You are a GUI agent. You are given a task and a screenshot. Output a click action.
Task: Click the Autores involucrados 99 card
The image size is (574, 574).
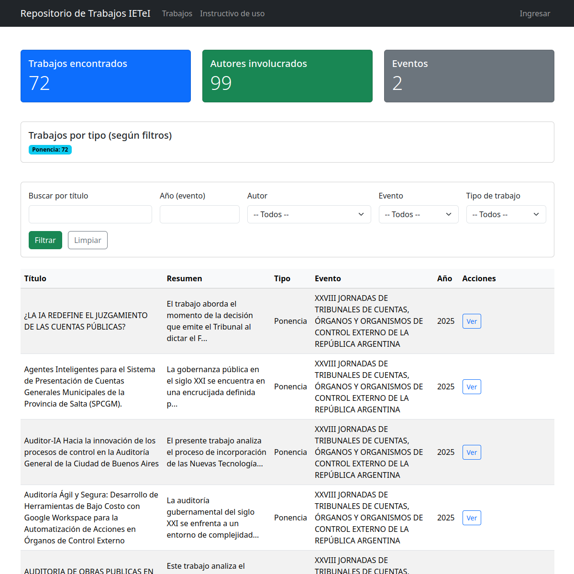(x=287, y=76)
